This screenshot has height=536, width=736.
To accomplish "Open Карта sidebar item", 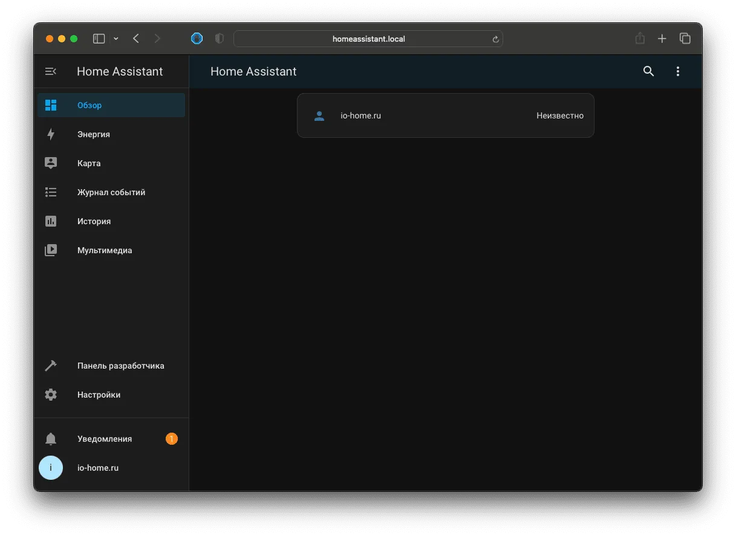I will click(111, 163).
